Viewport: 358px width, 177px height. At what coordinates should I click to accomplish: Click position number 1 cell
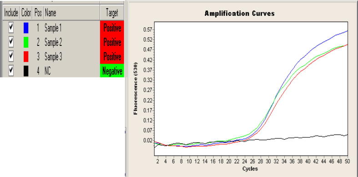click(38, 28)
